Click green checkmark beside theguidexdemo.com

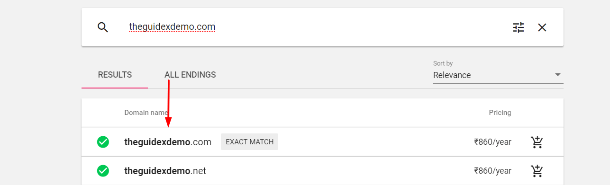tap(103, 141)
